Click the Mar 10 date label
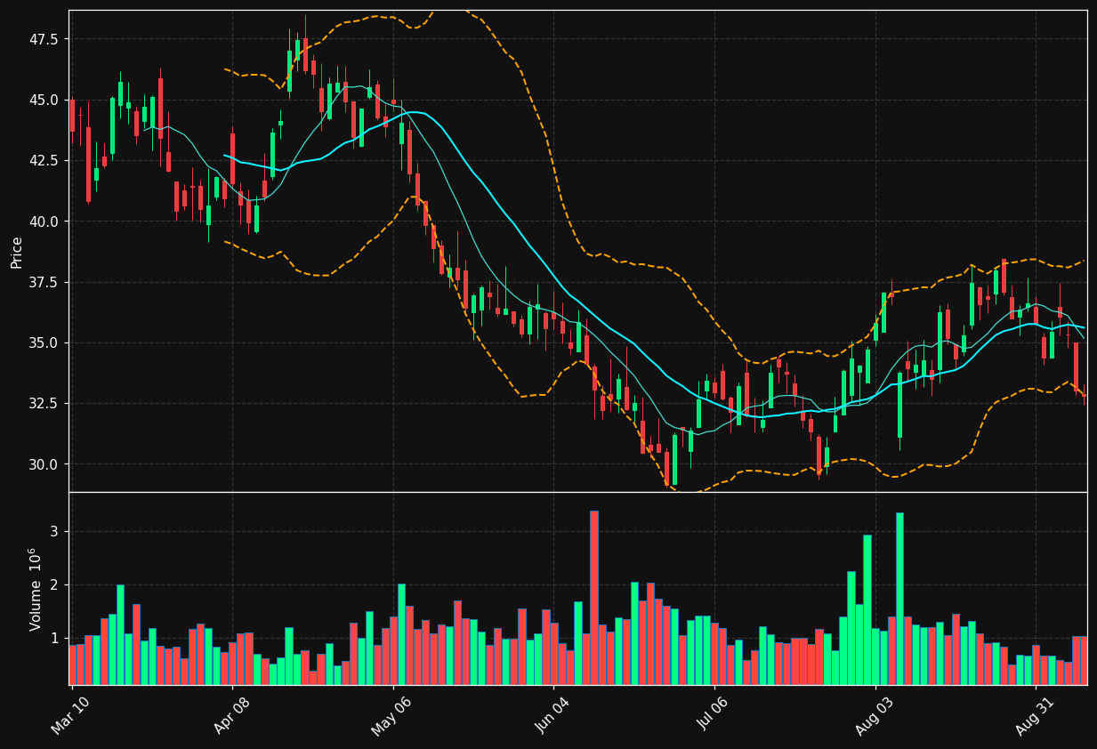The image size is (1097, 749). tap(70, 717)
